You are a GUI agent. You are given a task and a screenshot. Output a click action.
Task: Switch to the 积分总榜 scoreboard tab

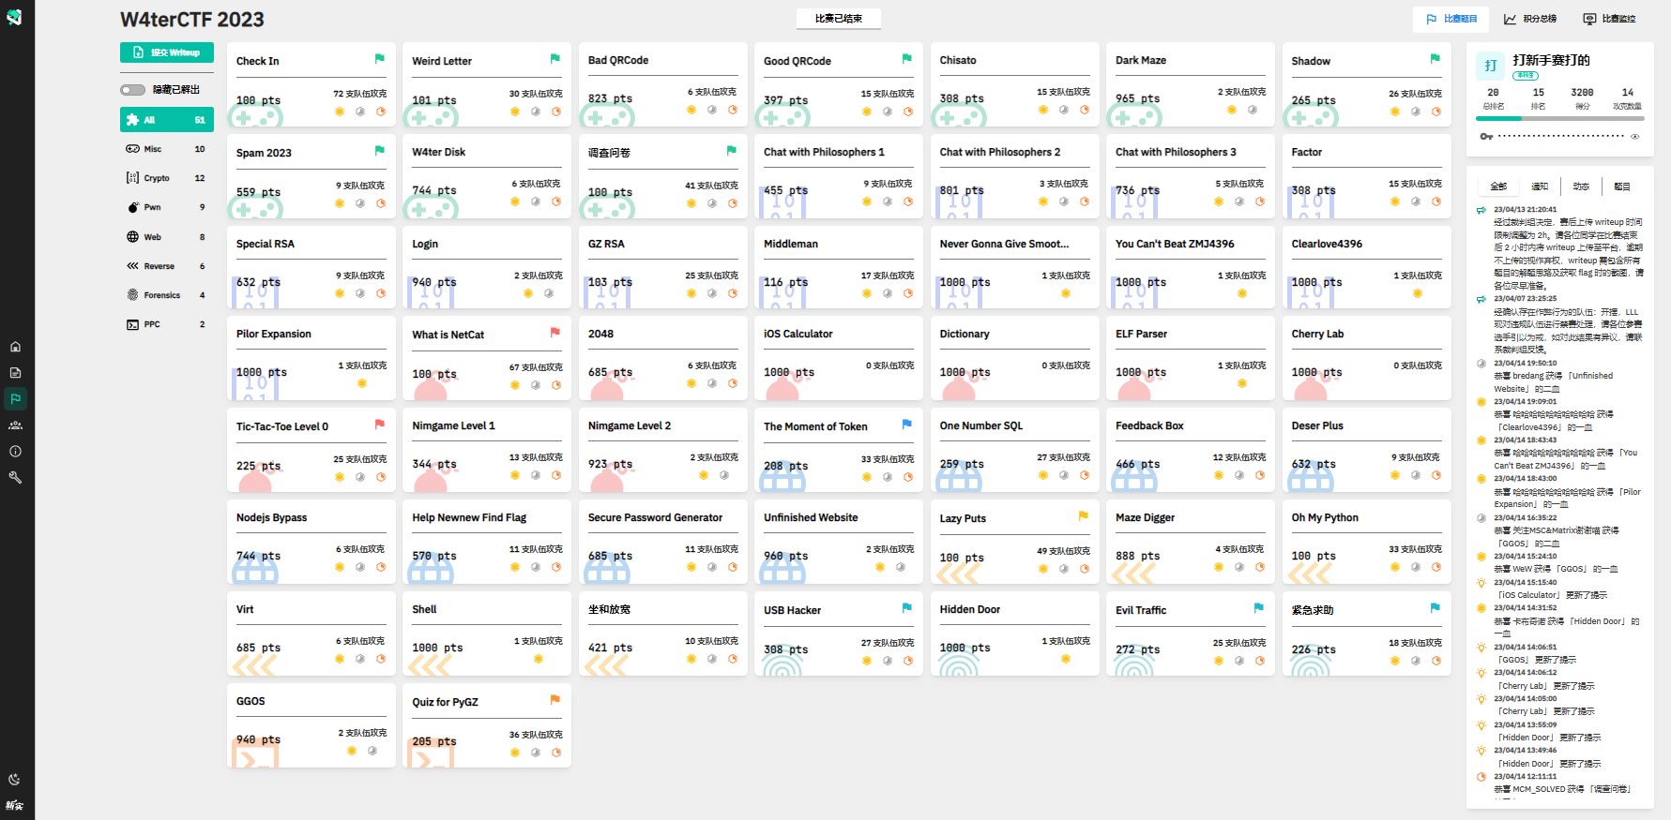1530,19
